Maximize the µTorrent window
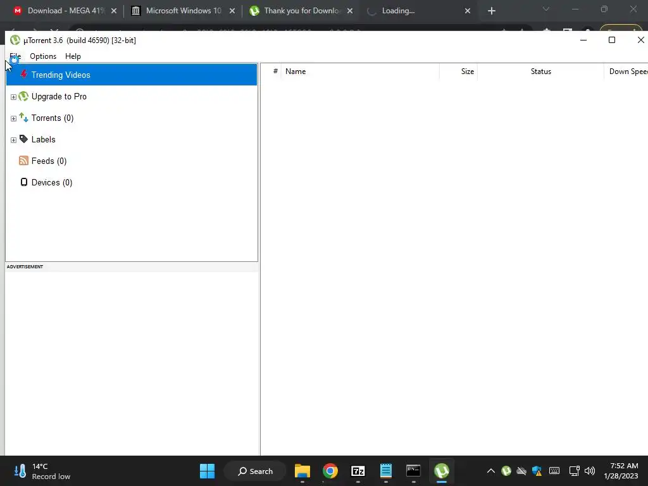 [x=612, y=40]
